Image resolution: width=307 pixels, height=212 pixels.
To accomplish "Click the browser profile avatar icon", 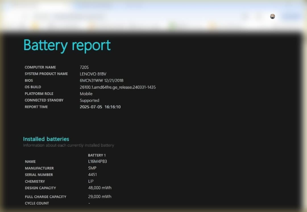I will point(272,16).
